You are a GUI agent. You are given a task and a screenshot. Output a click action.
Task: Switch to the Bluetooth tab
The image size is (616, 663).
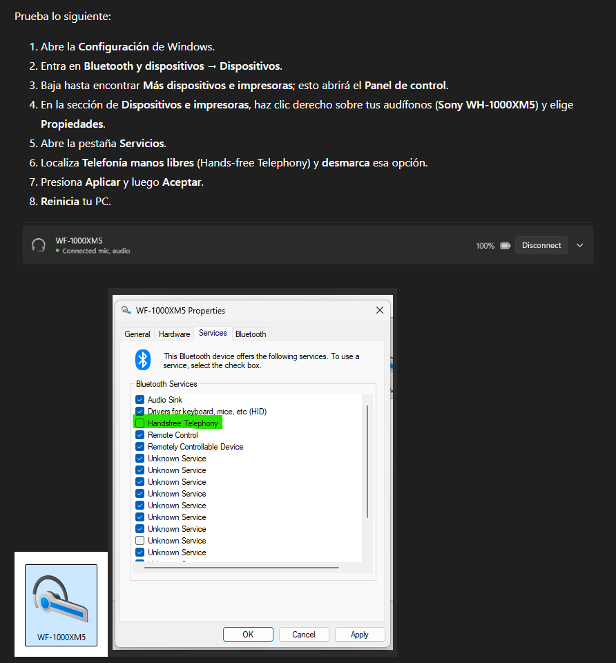(x=251, y=334)
